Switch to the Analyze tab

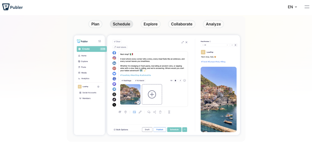point(213,24)
